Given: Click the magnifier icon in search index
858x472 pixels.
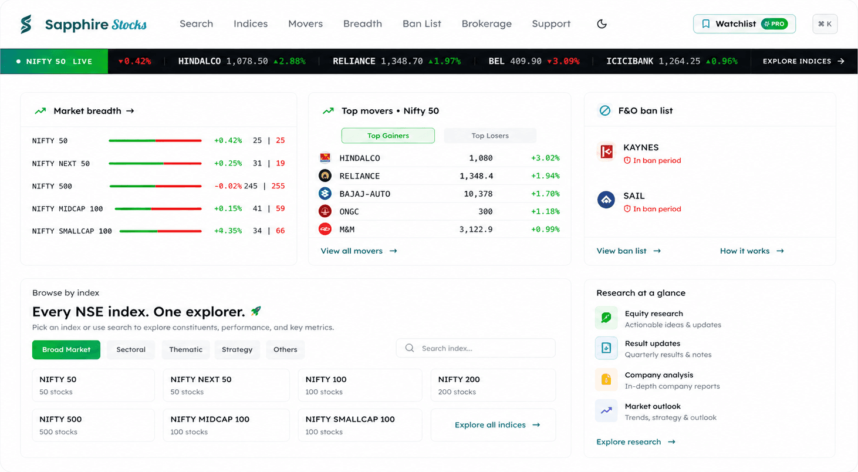Looking at the screenshot, I should [x=410, y=348].
